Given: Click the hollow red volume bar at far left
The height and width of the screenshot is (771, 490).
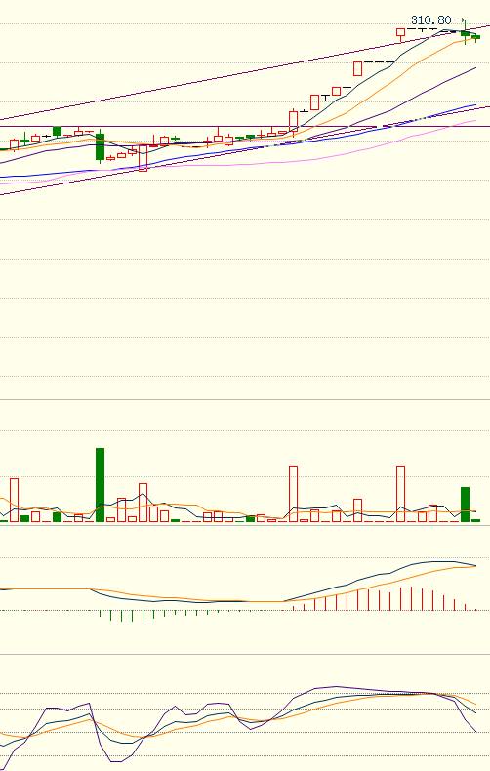Looking at the screenshot, I should [x=14, y=500].
